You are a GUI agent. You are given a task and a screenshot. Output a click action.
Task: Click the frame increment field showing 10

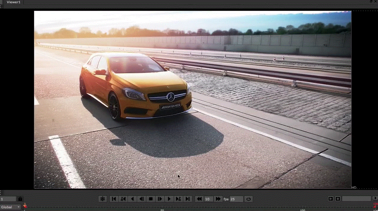click(x=208, y=199)
